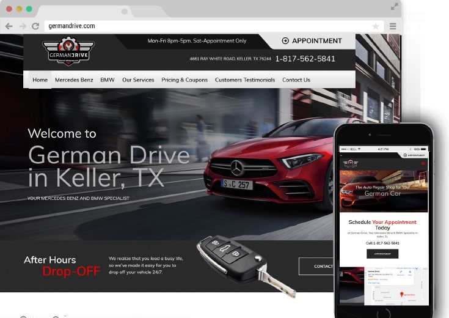449x318 pixels.
Task: Open the BMW menu item
Action: [108, 80]
